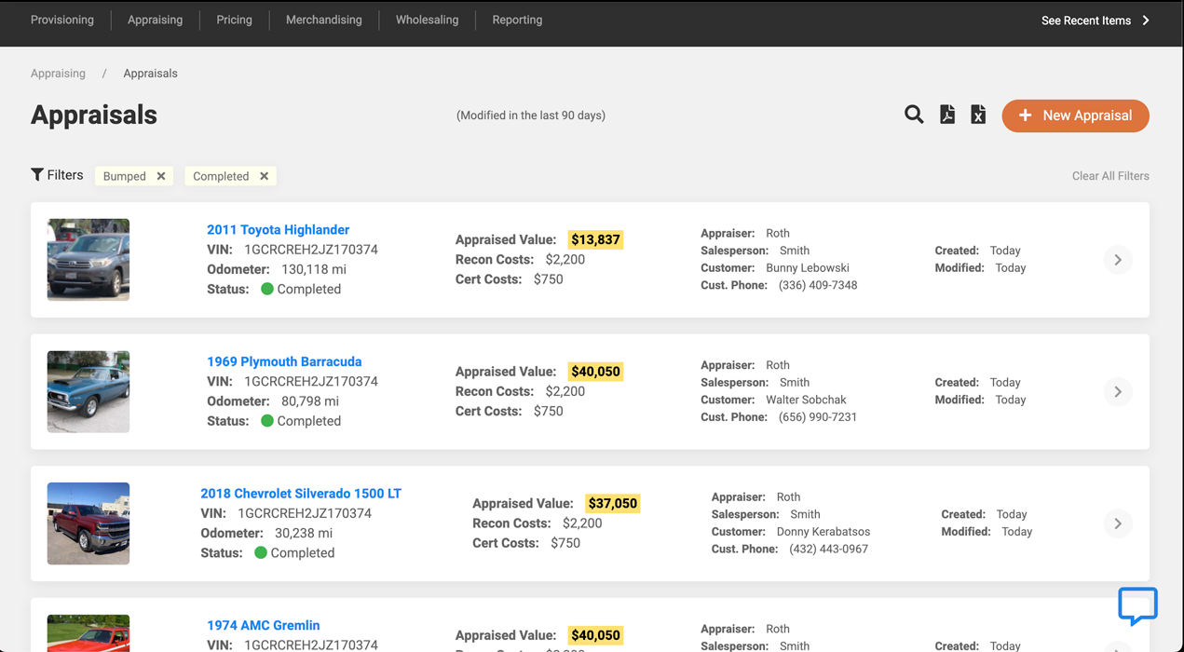Open the Merchandising menu

coord(323,20)
